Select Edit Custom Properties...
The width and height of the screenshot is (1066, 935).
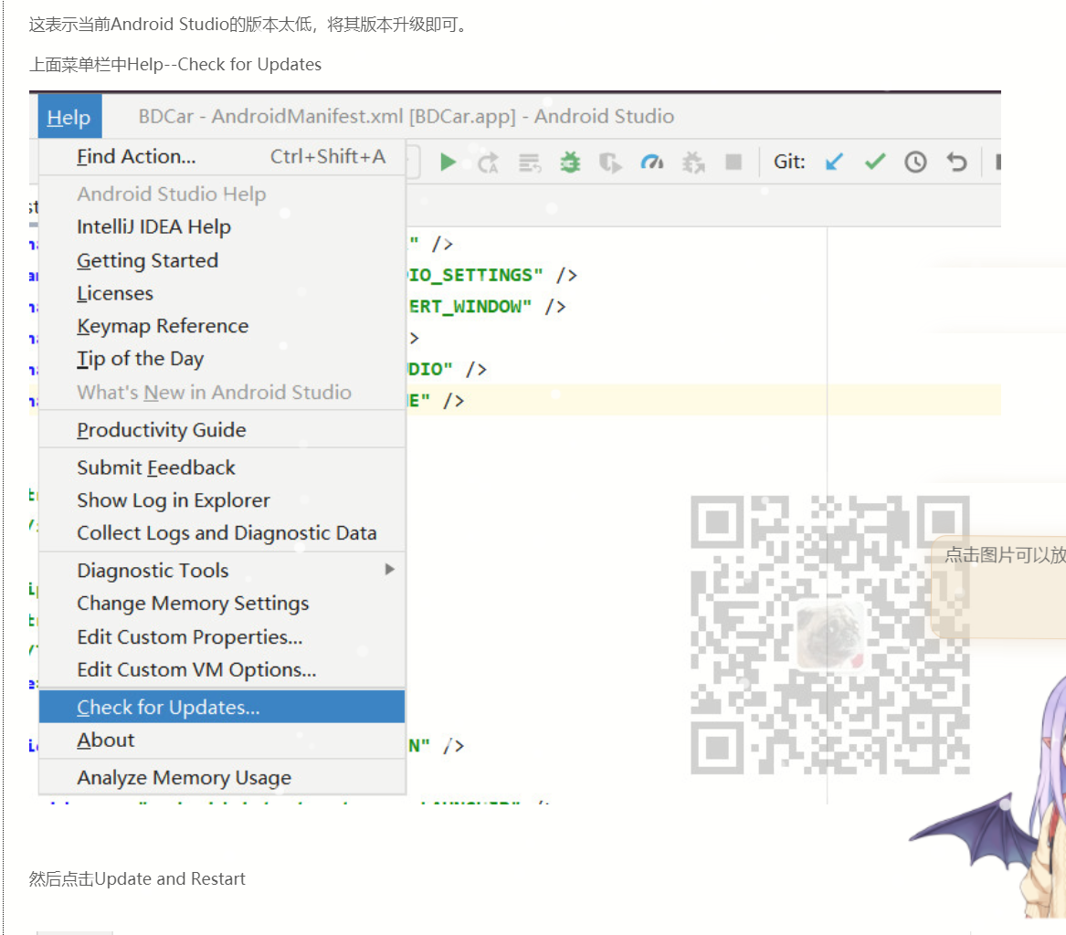point(222,637)
